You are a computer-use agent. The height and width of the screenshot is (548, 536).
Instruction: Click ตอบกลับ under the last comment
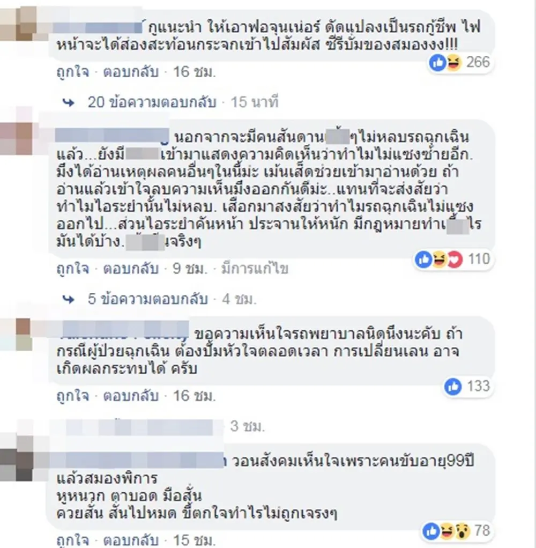(131, 540)
